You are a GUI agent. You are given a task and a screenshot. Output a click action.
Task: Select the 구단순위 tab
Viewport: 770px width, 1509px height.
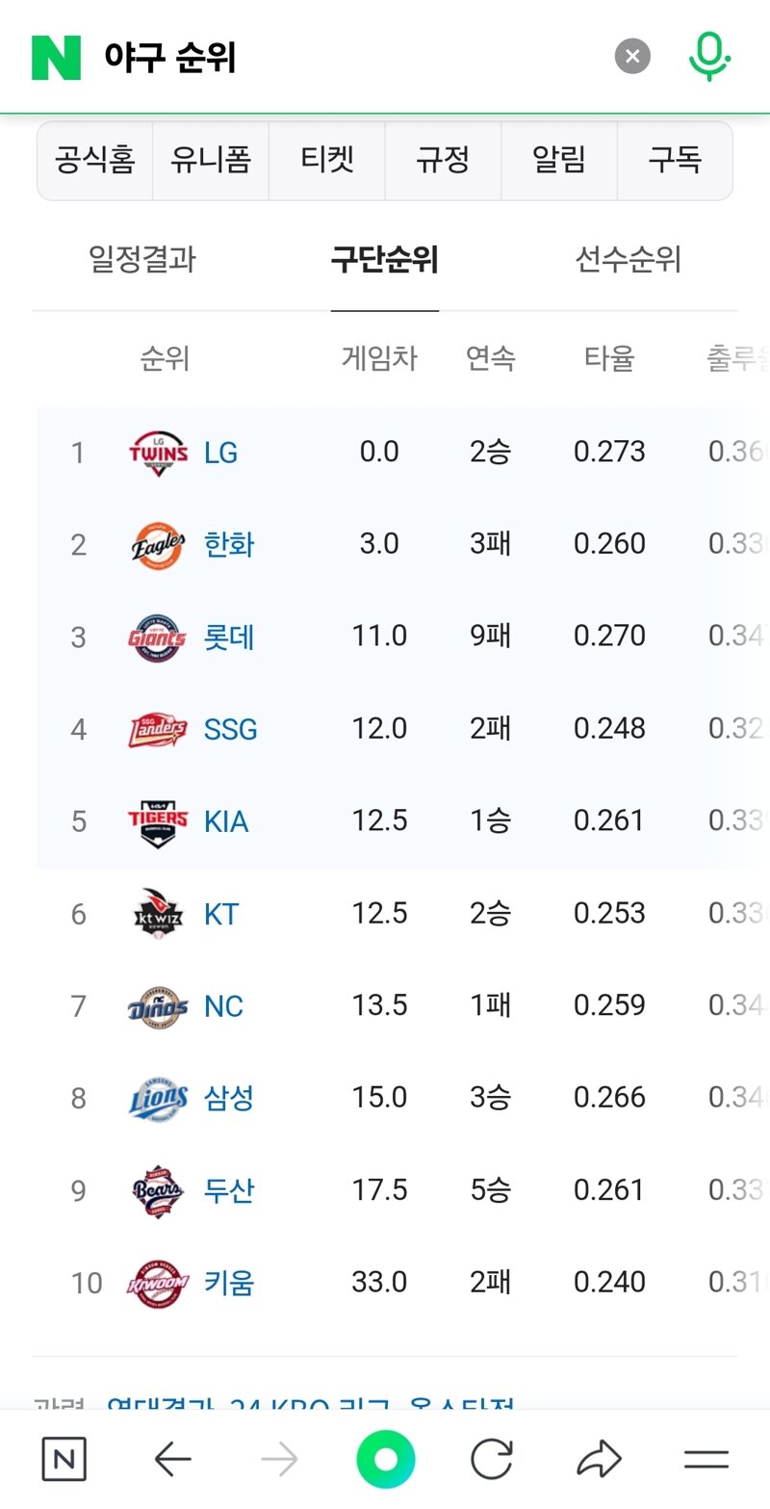[x=385, y=259]
